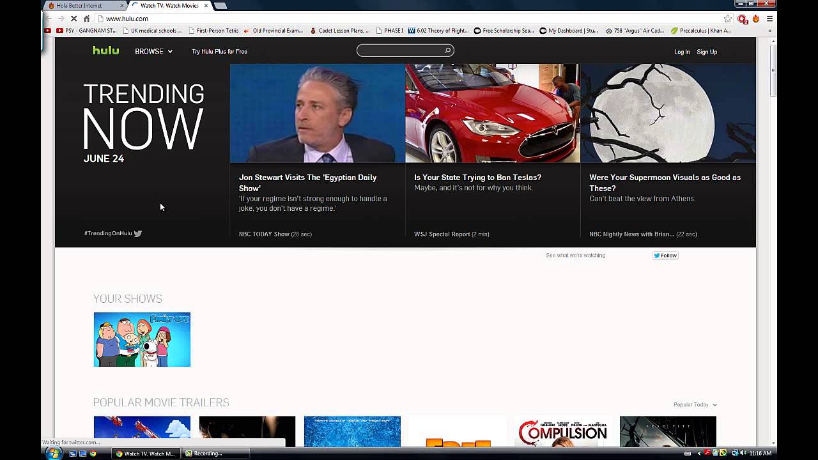Open the Supermoon video thumbnail
The image size is (818, 460).
(x=668, y=113)
